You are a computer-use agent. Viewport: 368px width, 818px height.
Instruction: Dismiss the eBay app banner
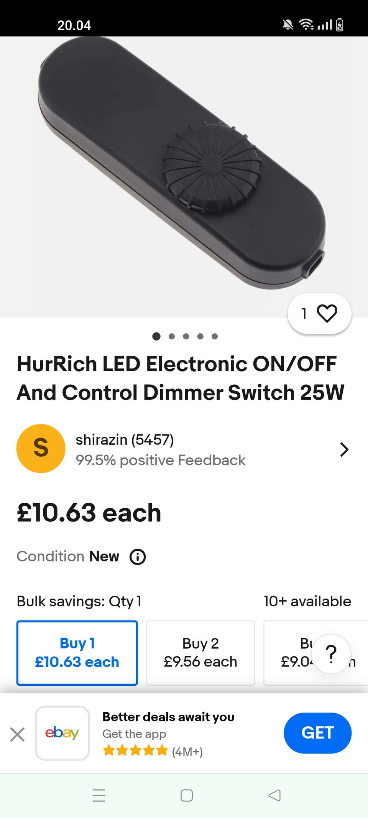[17, 734]
